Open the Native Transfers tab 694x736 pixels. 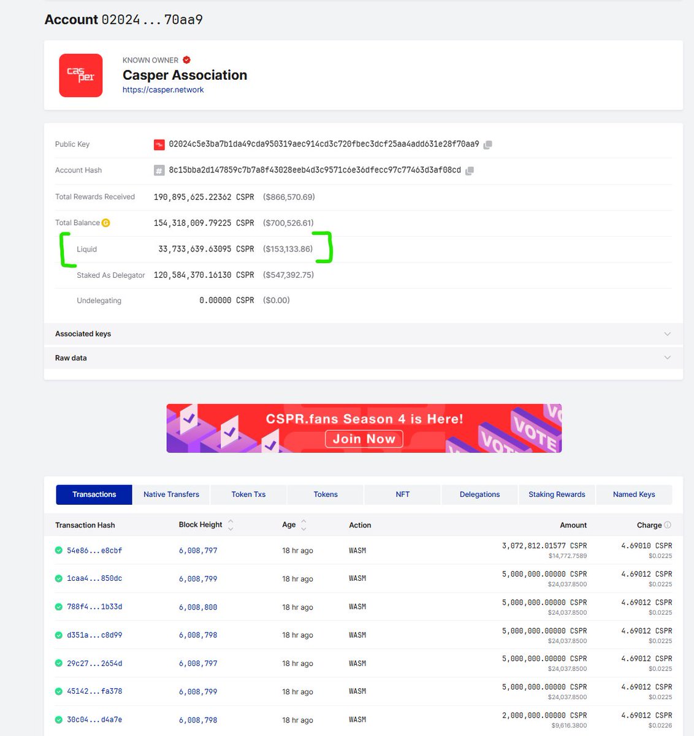171,494
